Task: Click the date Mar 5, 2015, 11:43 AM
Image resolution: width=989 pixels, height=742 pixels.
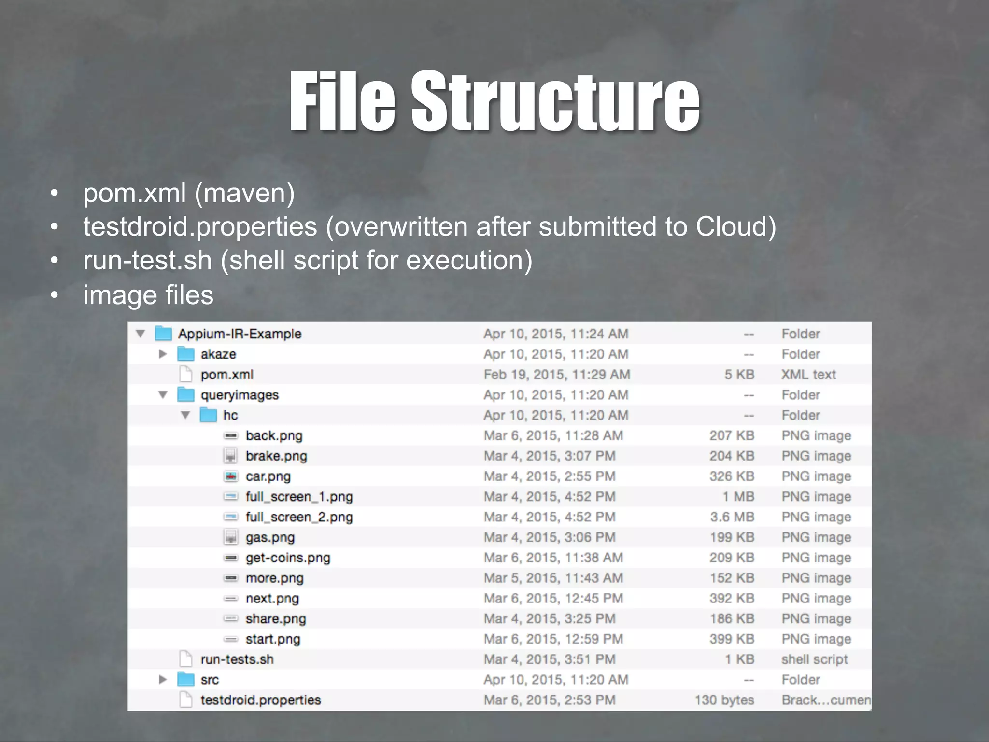Action: coord(553,578)
